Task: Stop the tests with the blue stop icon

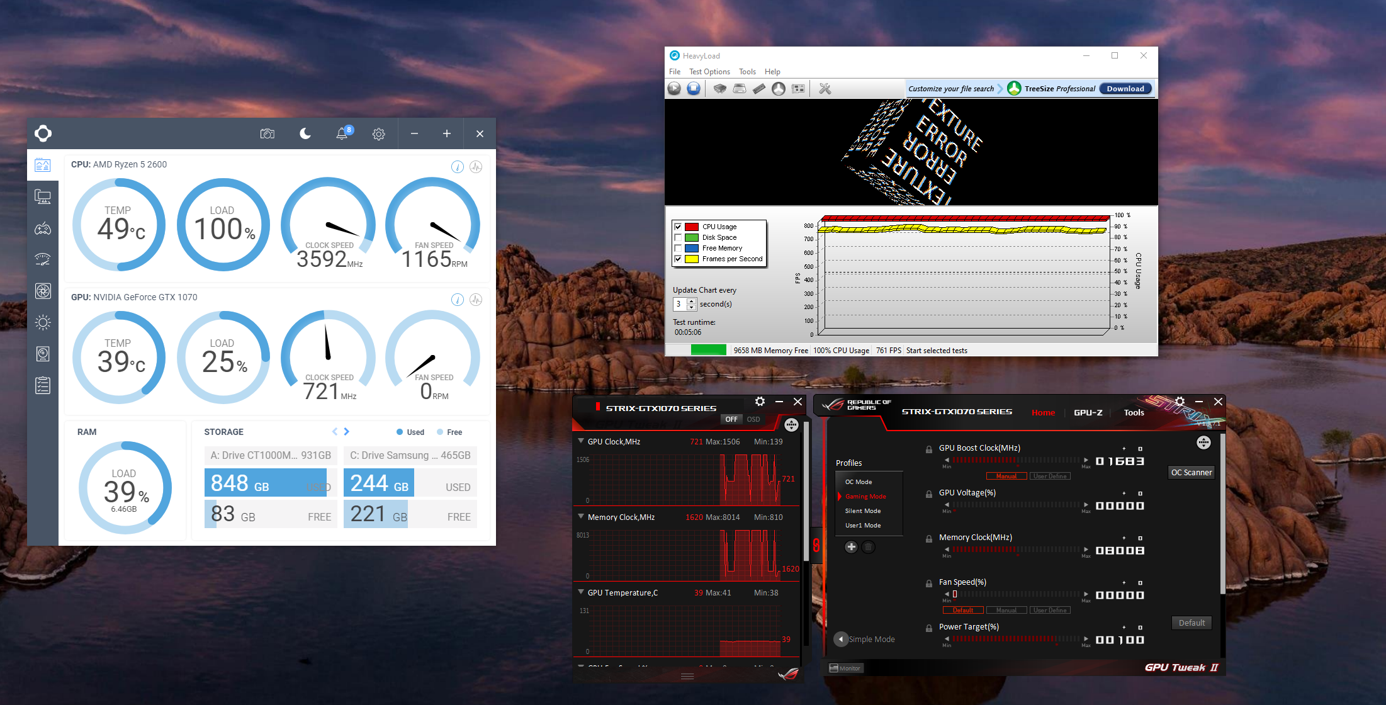Action: click(694, 89)
